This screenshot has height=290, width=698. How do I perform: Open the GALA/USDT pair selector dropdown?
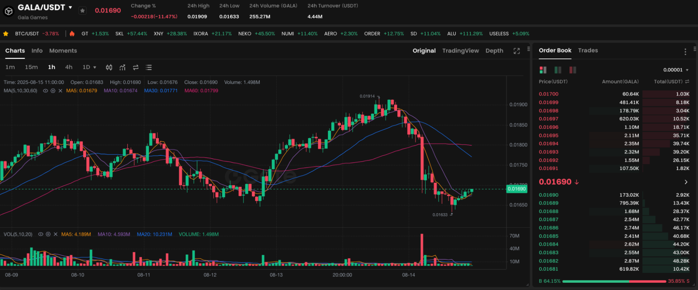pyautogui.click(x=71, y=7)
